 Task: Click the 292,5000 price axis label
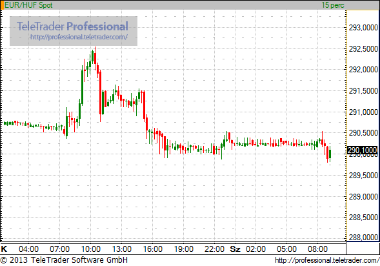click(x=363, y=48)
